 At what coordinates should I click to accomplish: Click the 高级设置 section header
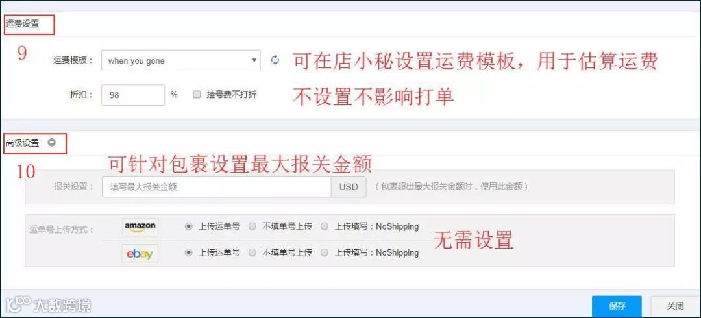coord(22,143)
